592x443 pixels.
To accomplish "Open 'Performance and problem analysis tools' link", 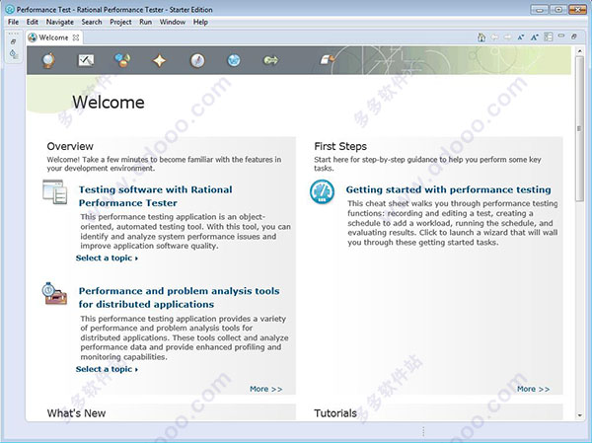I will 179,297.
